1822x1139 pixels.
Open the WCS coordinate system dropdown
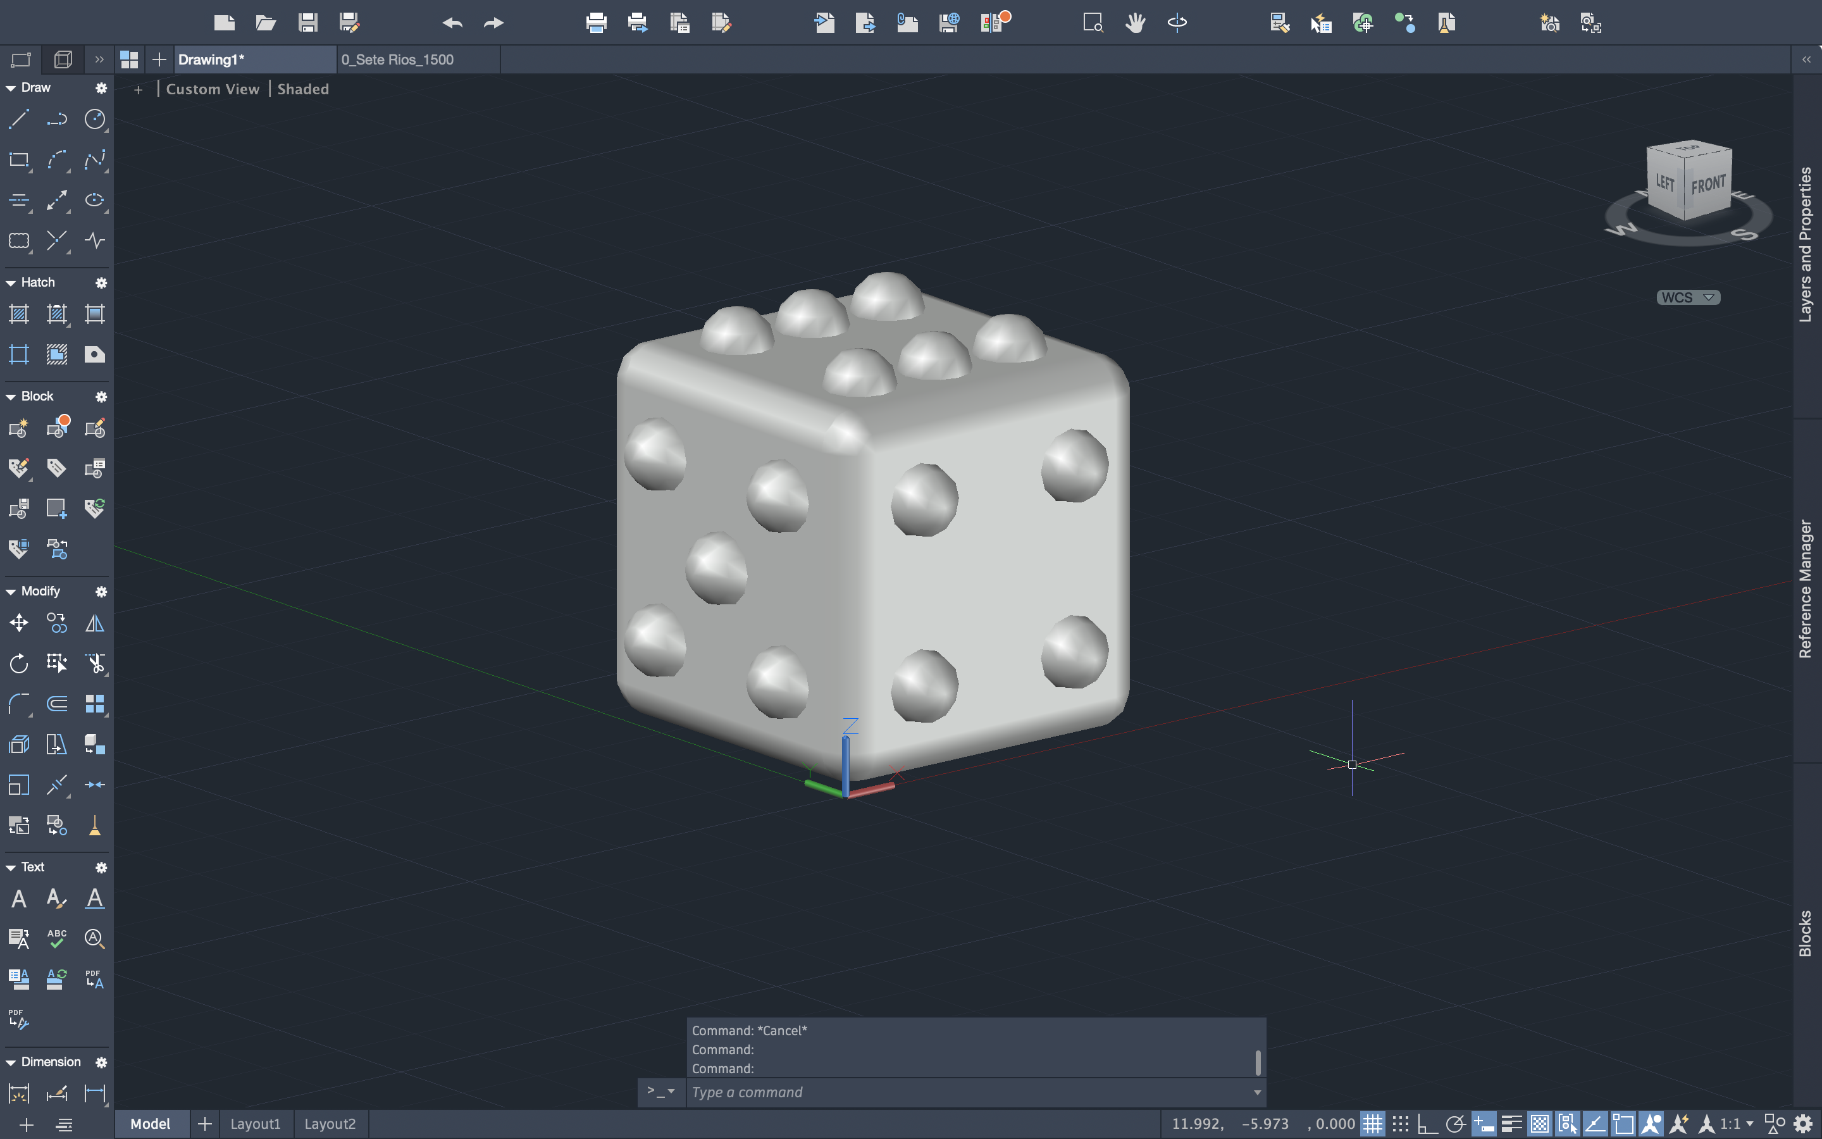click(x=1688, y=297)
